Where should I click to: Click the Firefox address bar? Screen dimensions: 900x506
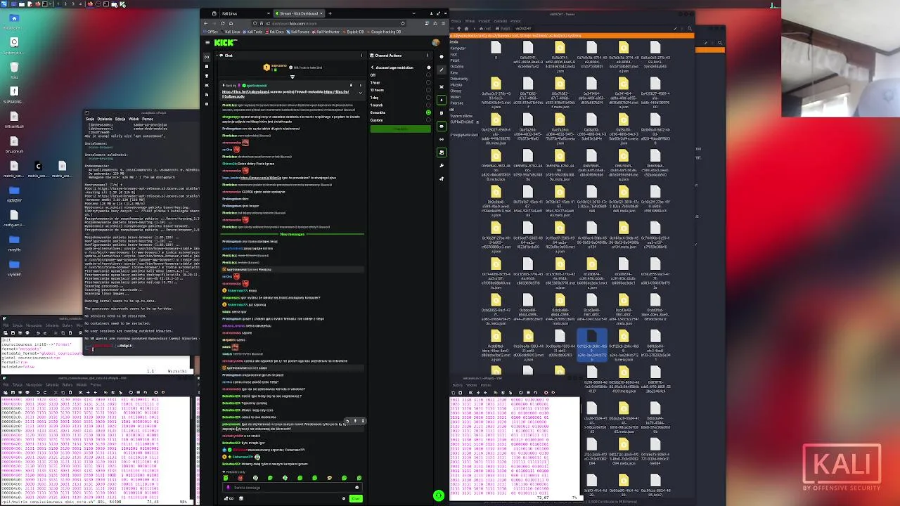(x=329, y=23)
